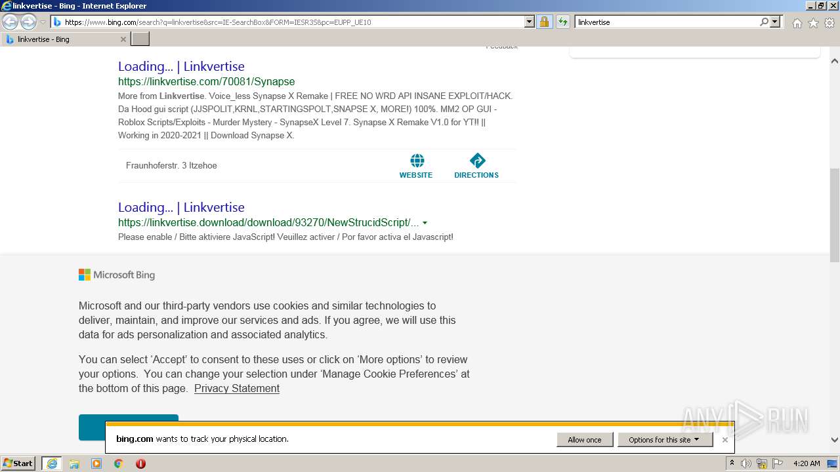Click the red Opera-style taskbar icon

click(140, 463)
